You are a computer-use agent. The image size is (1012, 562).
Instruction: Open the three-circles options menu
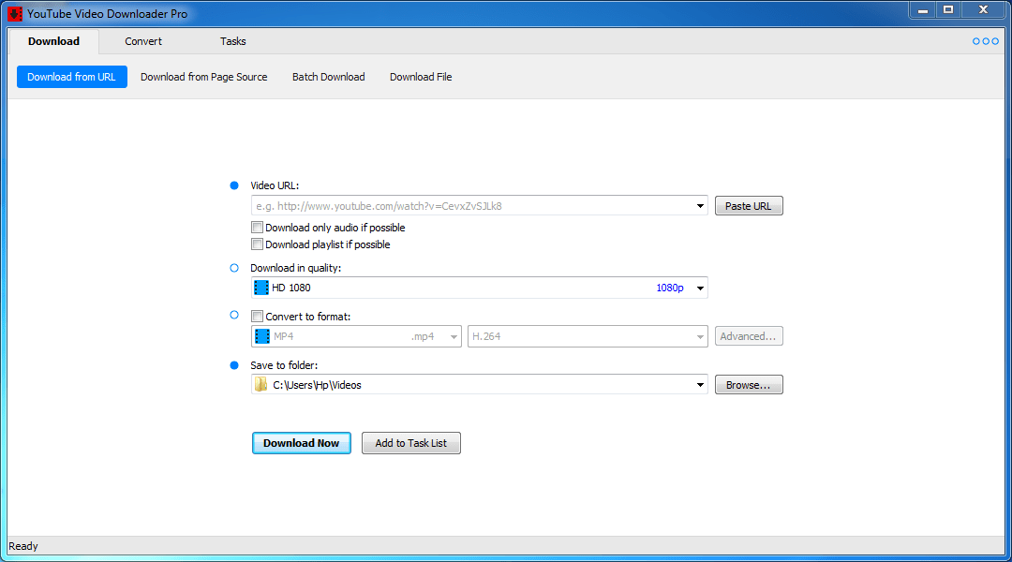click(986, 41)
